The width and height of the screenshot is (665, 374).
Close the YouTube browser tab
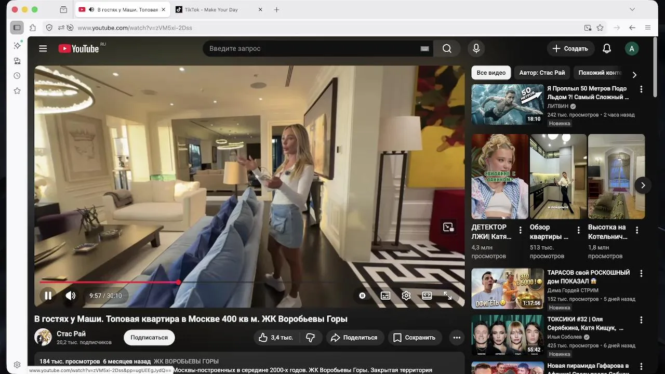[164, 9]
